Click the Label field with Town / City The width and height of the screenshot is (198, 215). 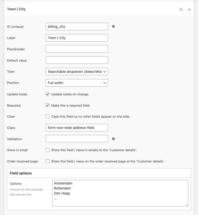77,38
